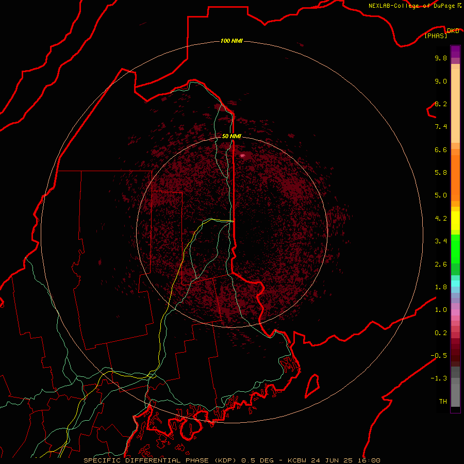
Task: Click the NEXLAB logo icon after DuPage
Action: 459,6
